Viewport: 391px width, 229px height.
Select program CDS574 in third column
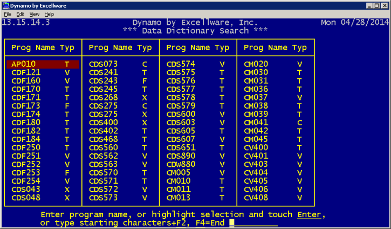(181, 64)
